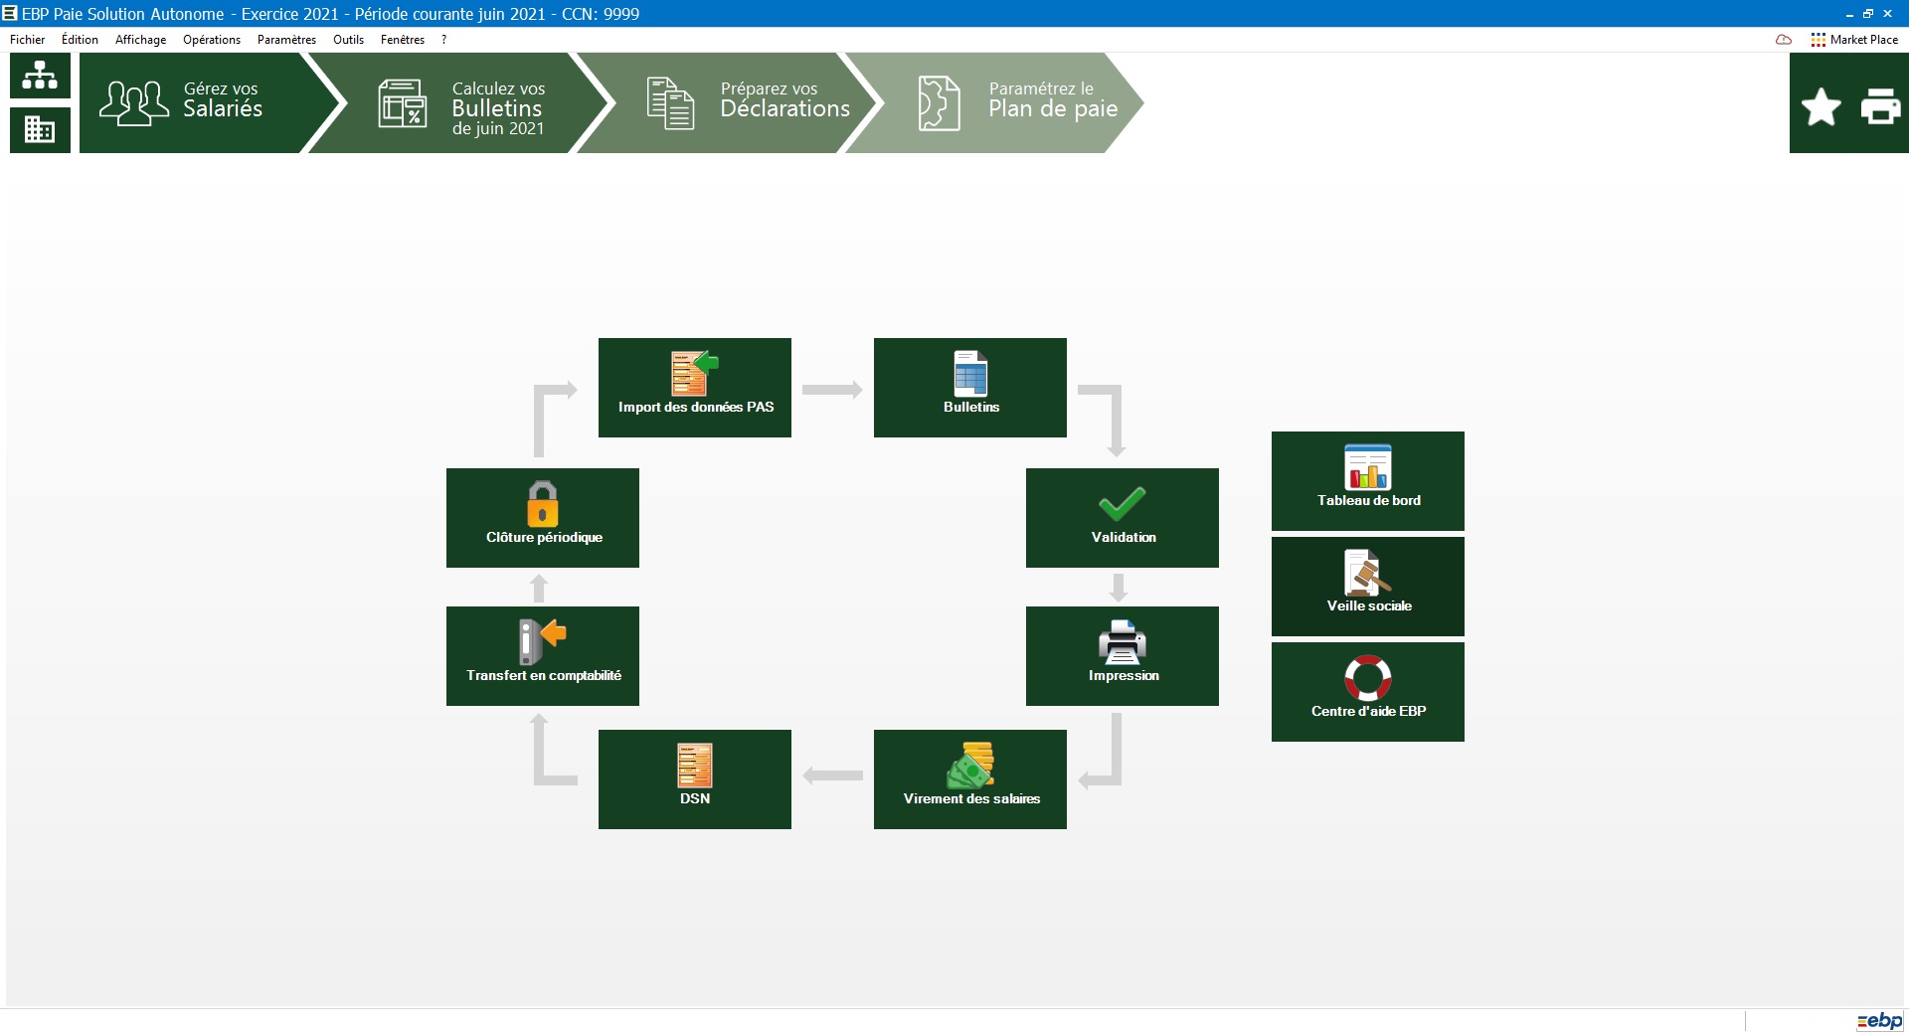Open the ? help menu
The image size is (1909, 1034).
[x=443, y=40]
